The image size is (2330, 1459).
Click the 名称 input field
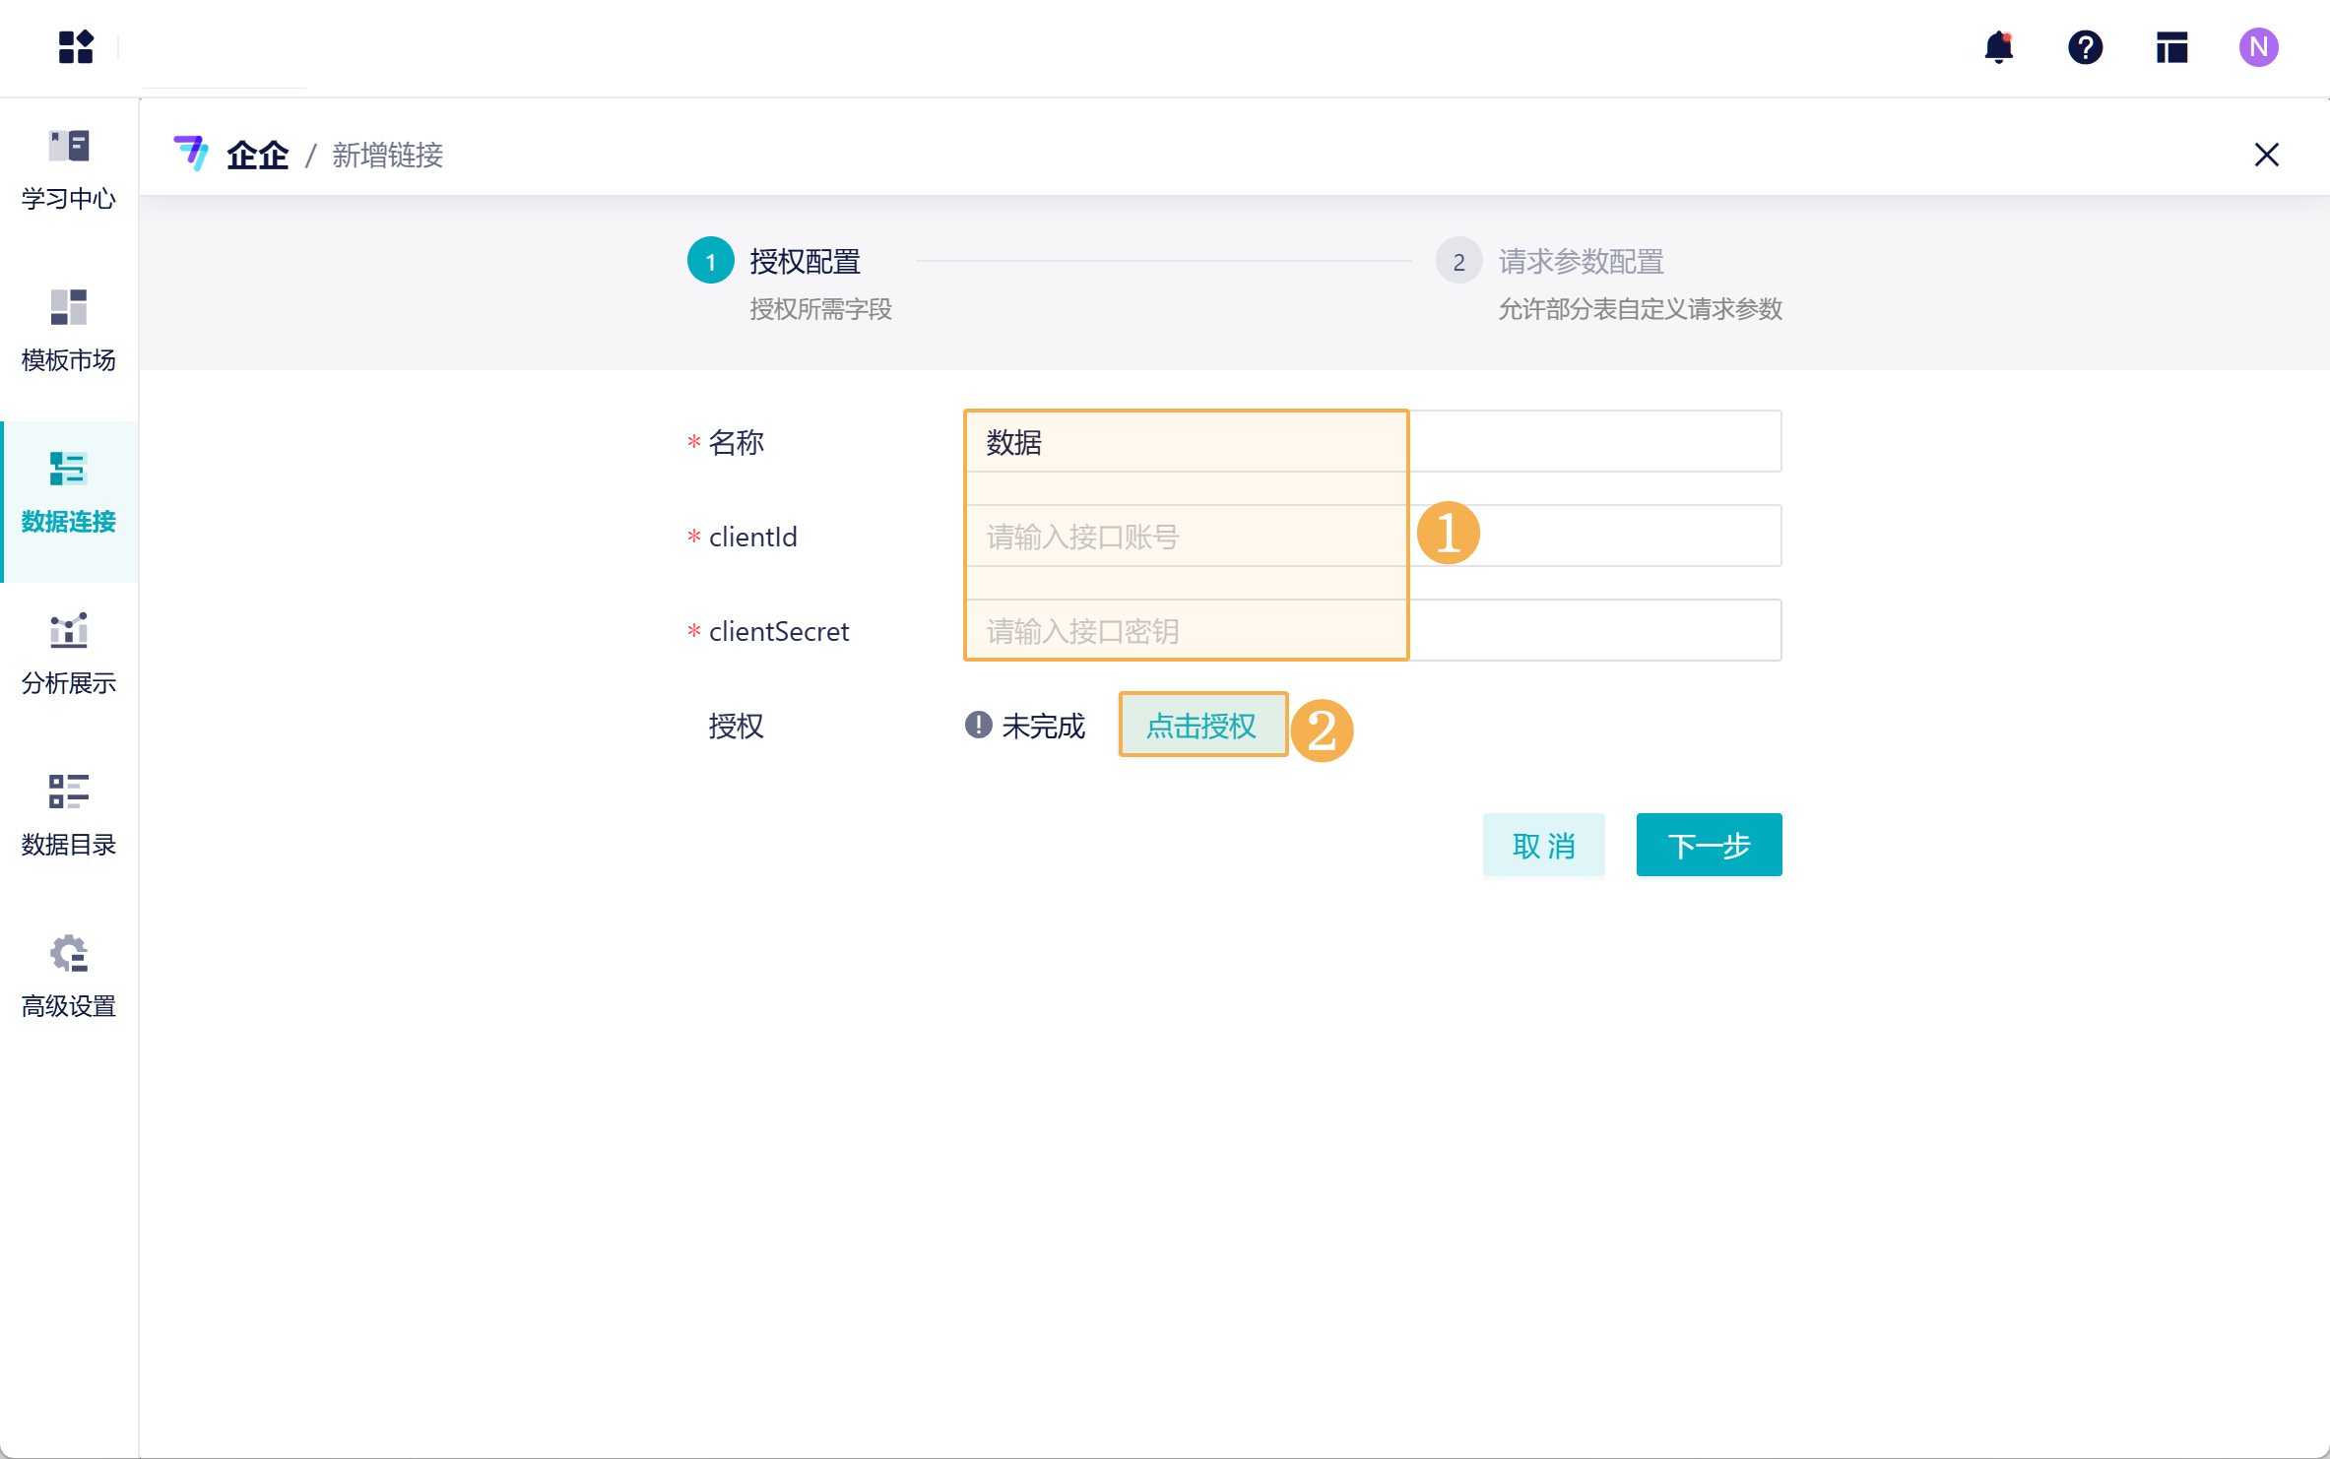(1371, 441)
